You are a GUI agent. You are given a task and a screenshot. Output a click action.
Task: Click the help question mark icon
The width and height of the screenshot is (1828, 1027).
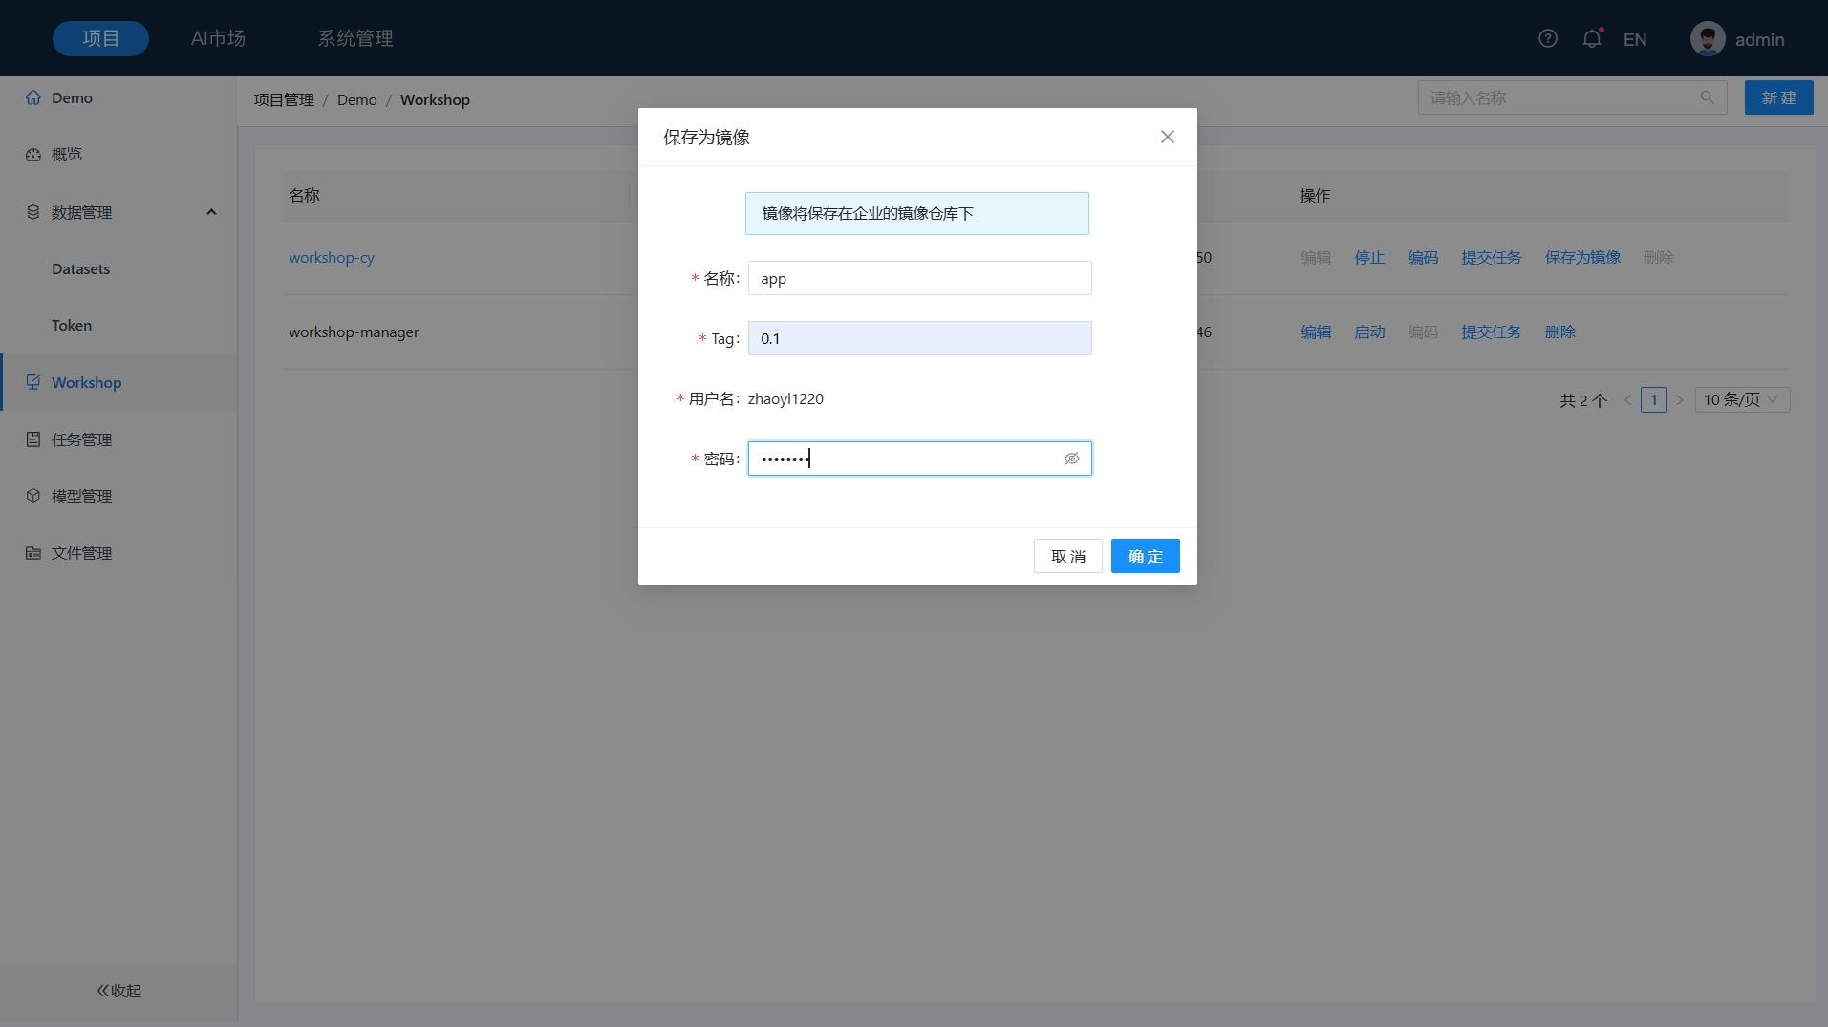[1547, 39]
